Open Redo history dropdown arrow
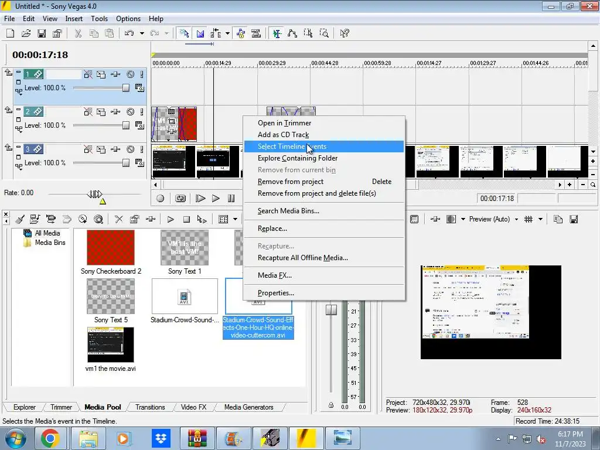Screen dimensions: 600x450 click(166, 33)
